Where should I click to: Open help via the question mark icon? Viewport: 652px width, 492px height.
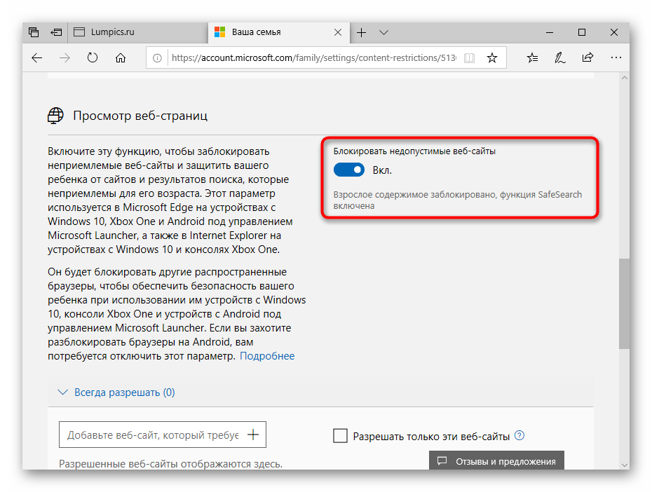(x=519, y=435)
